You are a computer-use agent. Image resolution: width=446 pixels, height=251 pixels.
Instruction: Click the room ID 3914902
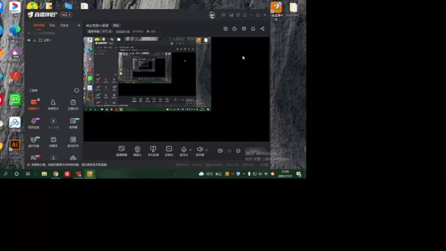coord(138,32)
